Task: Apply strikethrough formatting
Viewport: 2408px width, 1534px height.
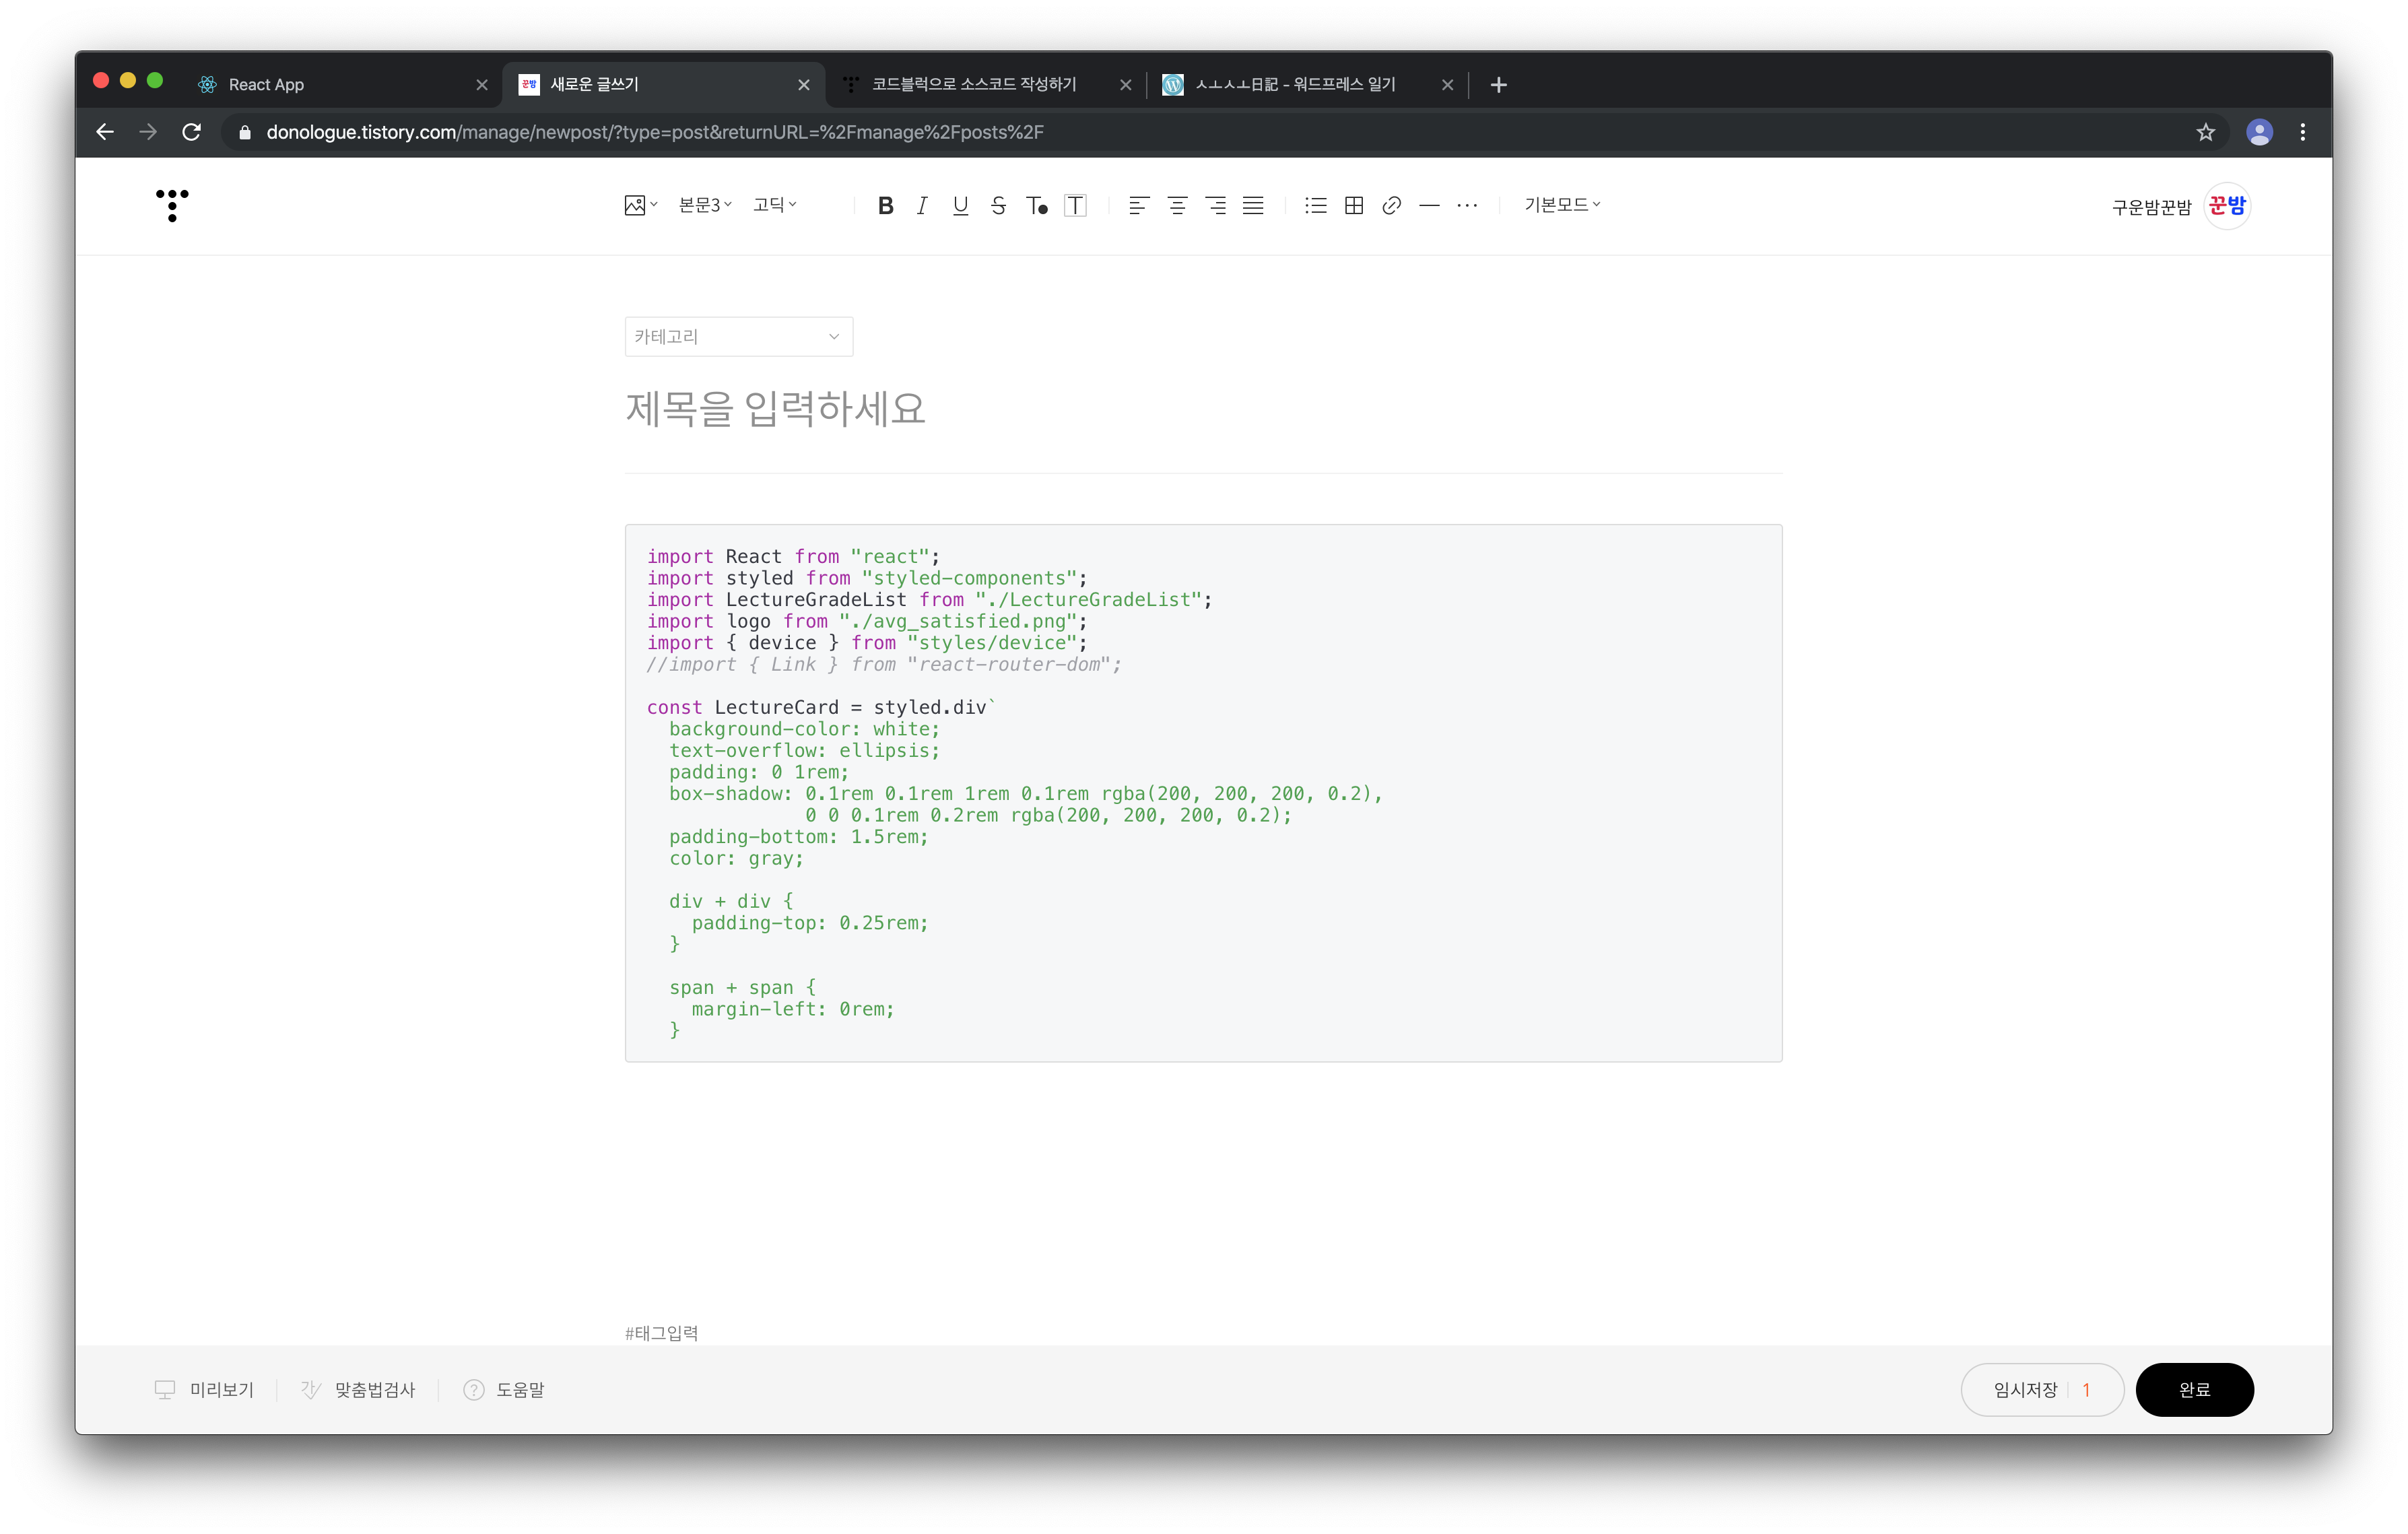Action: click(998, 206)
